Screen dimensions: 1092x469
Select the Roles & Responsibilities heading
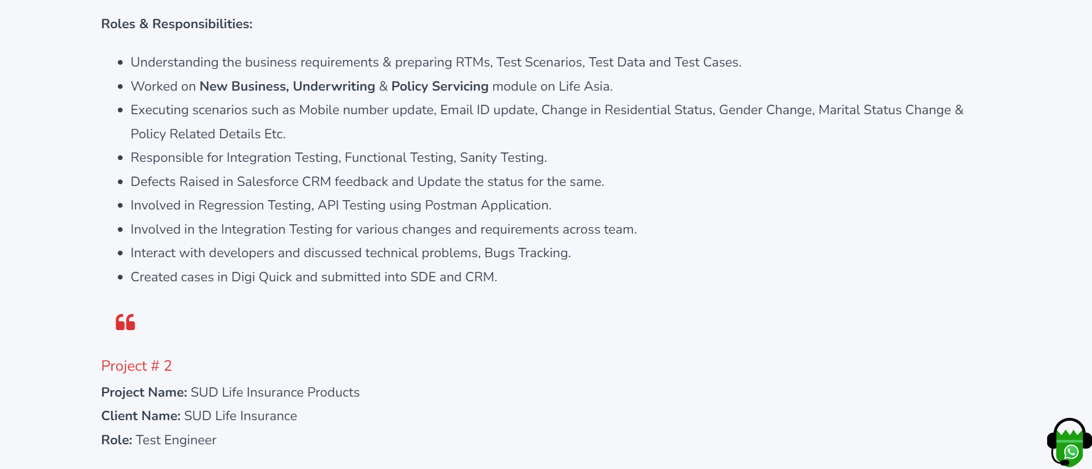tap(177, 24)
